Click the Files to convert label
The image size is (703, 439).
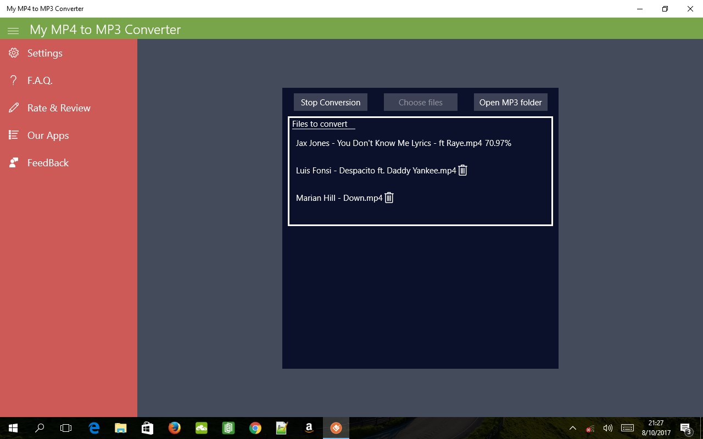point(321,123)
